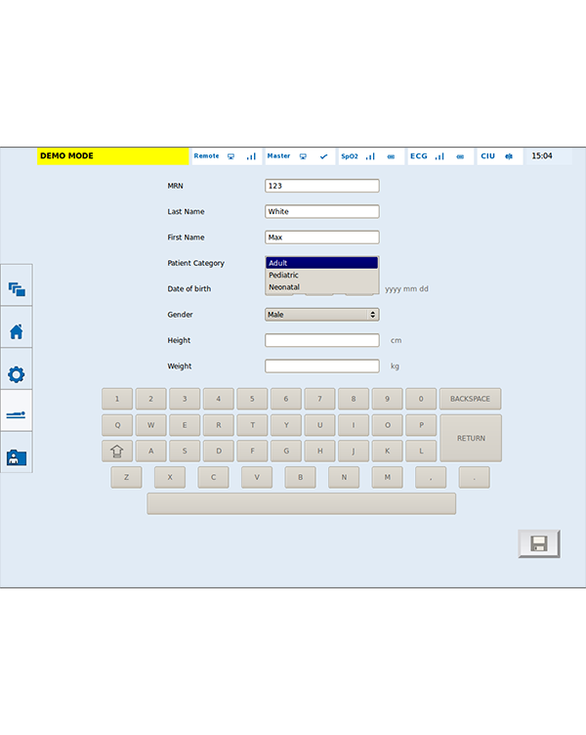The height and width of the screenshot is (735, 586).
Task: Click the SpO2 status indicator
Action: pos(370,156)
